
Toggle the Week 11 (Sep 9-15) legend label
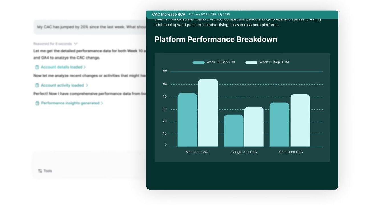pos(274,62)
